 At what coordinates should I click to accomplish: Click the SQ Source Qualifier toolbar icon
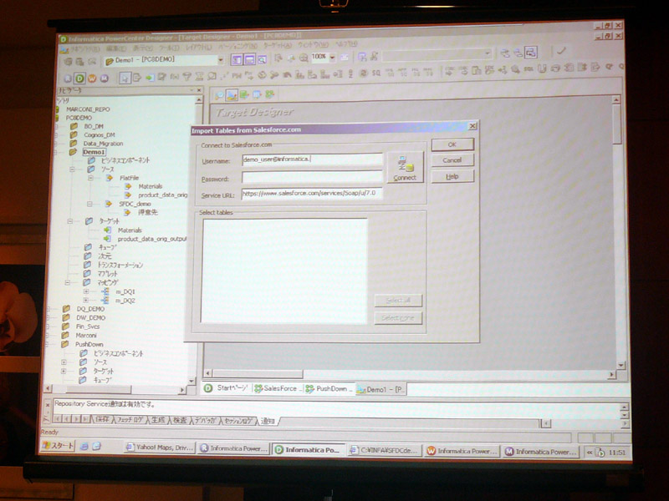pos(375,73)
